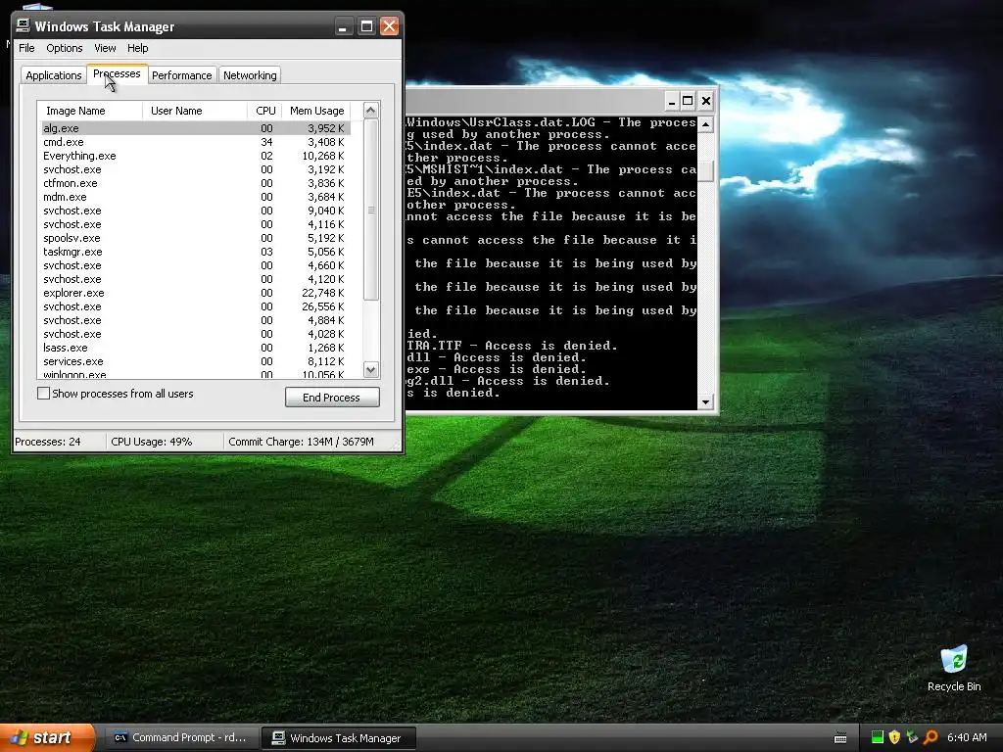Select the alg.exe process row

[195, 128]
